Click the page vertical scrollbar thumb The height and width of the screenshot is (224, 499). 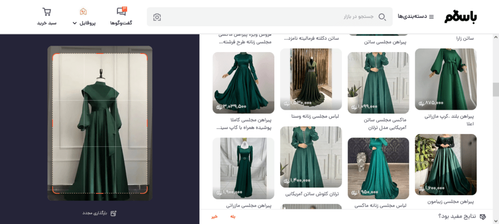[496, 90]
